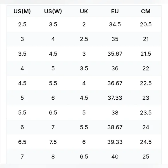The width and height of the screenshot is (168, 168).
Task: Select the 25 CM cell
Action: [146, 157]
